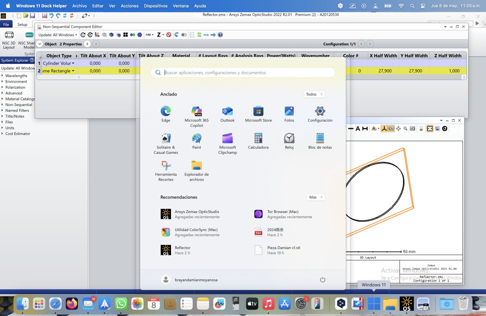Open Configuración settings app
This screenshot has height=316, width=486.
(320, 114)
